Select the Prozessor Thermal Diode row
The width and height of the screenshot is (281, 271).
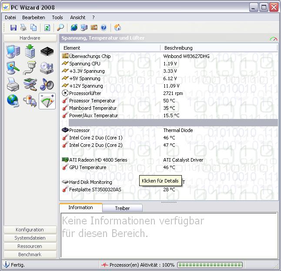click(x=169, y=130)
